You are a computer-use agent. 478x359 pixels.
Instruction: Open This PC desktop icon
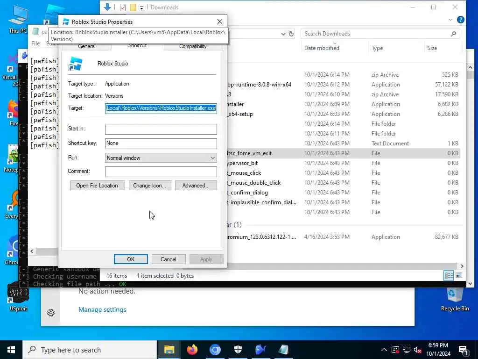18,20
